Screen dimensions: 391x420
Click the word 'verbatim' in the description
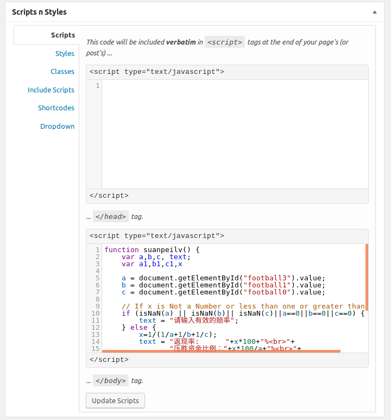[x=181, y=42]
